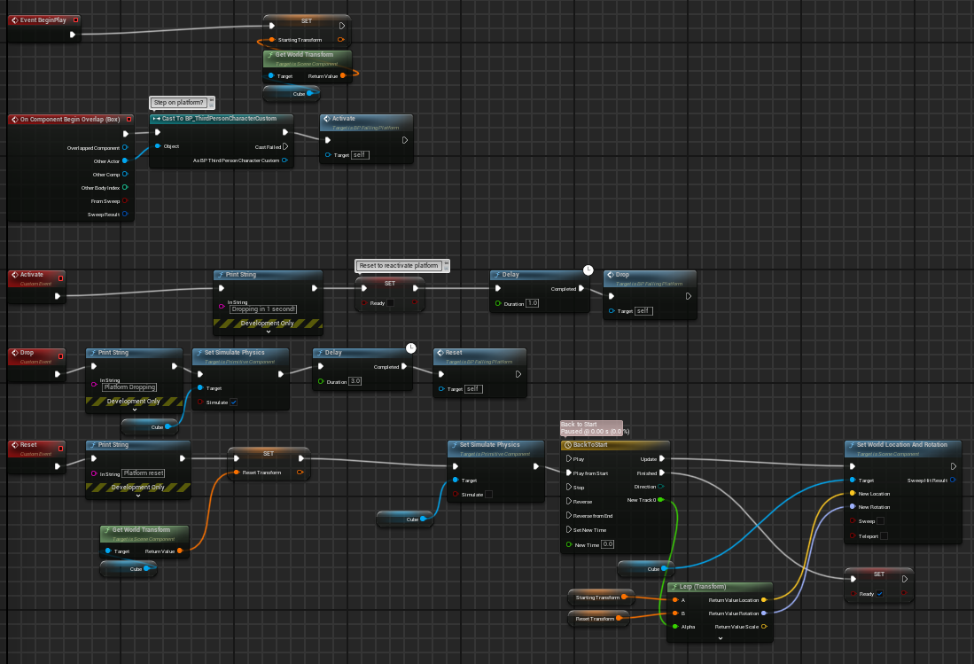
Task: Click the Event BeginPlay delegate pin
Action: pos(76,20)
